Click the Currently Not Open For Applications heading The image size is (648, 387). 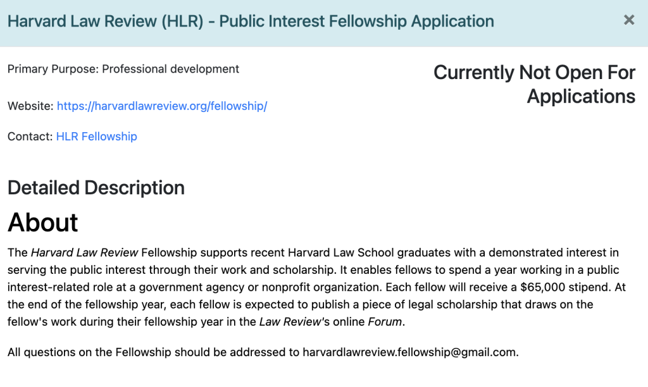[x=534, y=84]
